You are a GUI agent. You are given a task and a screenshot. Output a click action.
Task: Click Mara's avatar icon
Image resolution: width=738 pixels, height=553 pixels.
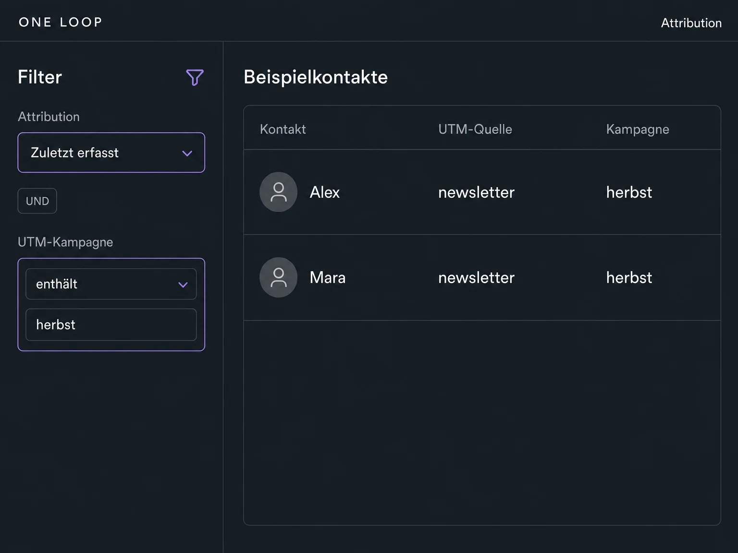(278, 277)
